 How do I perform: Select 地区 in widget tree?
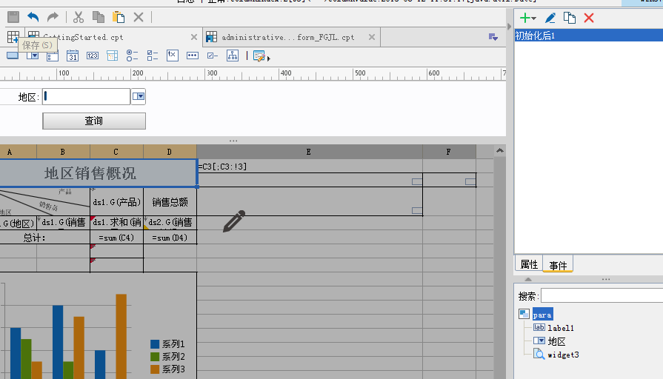click(556, 341)
